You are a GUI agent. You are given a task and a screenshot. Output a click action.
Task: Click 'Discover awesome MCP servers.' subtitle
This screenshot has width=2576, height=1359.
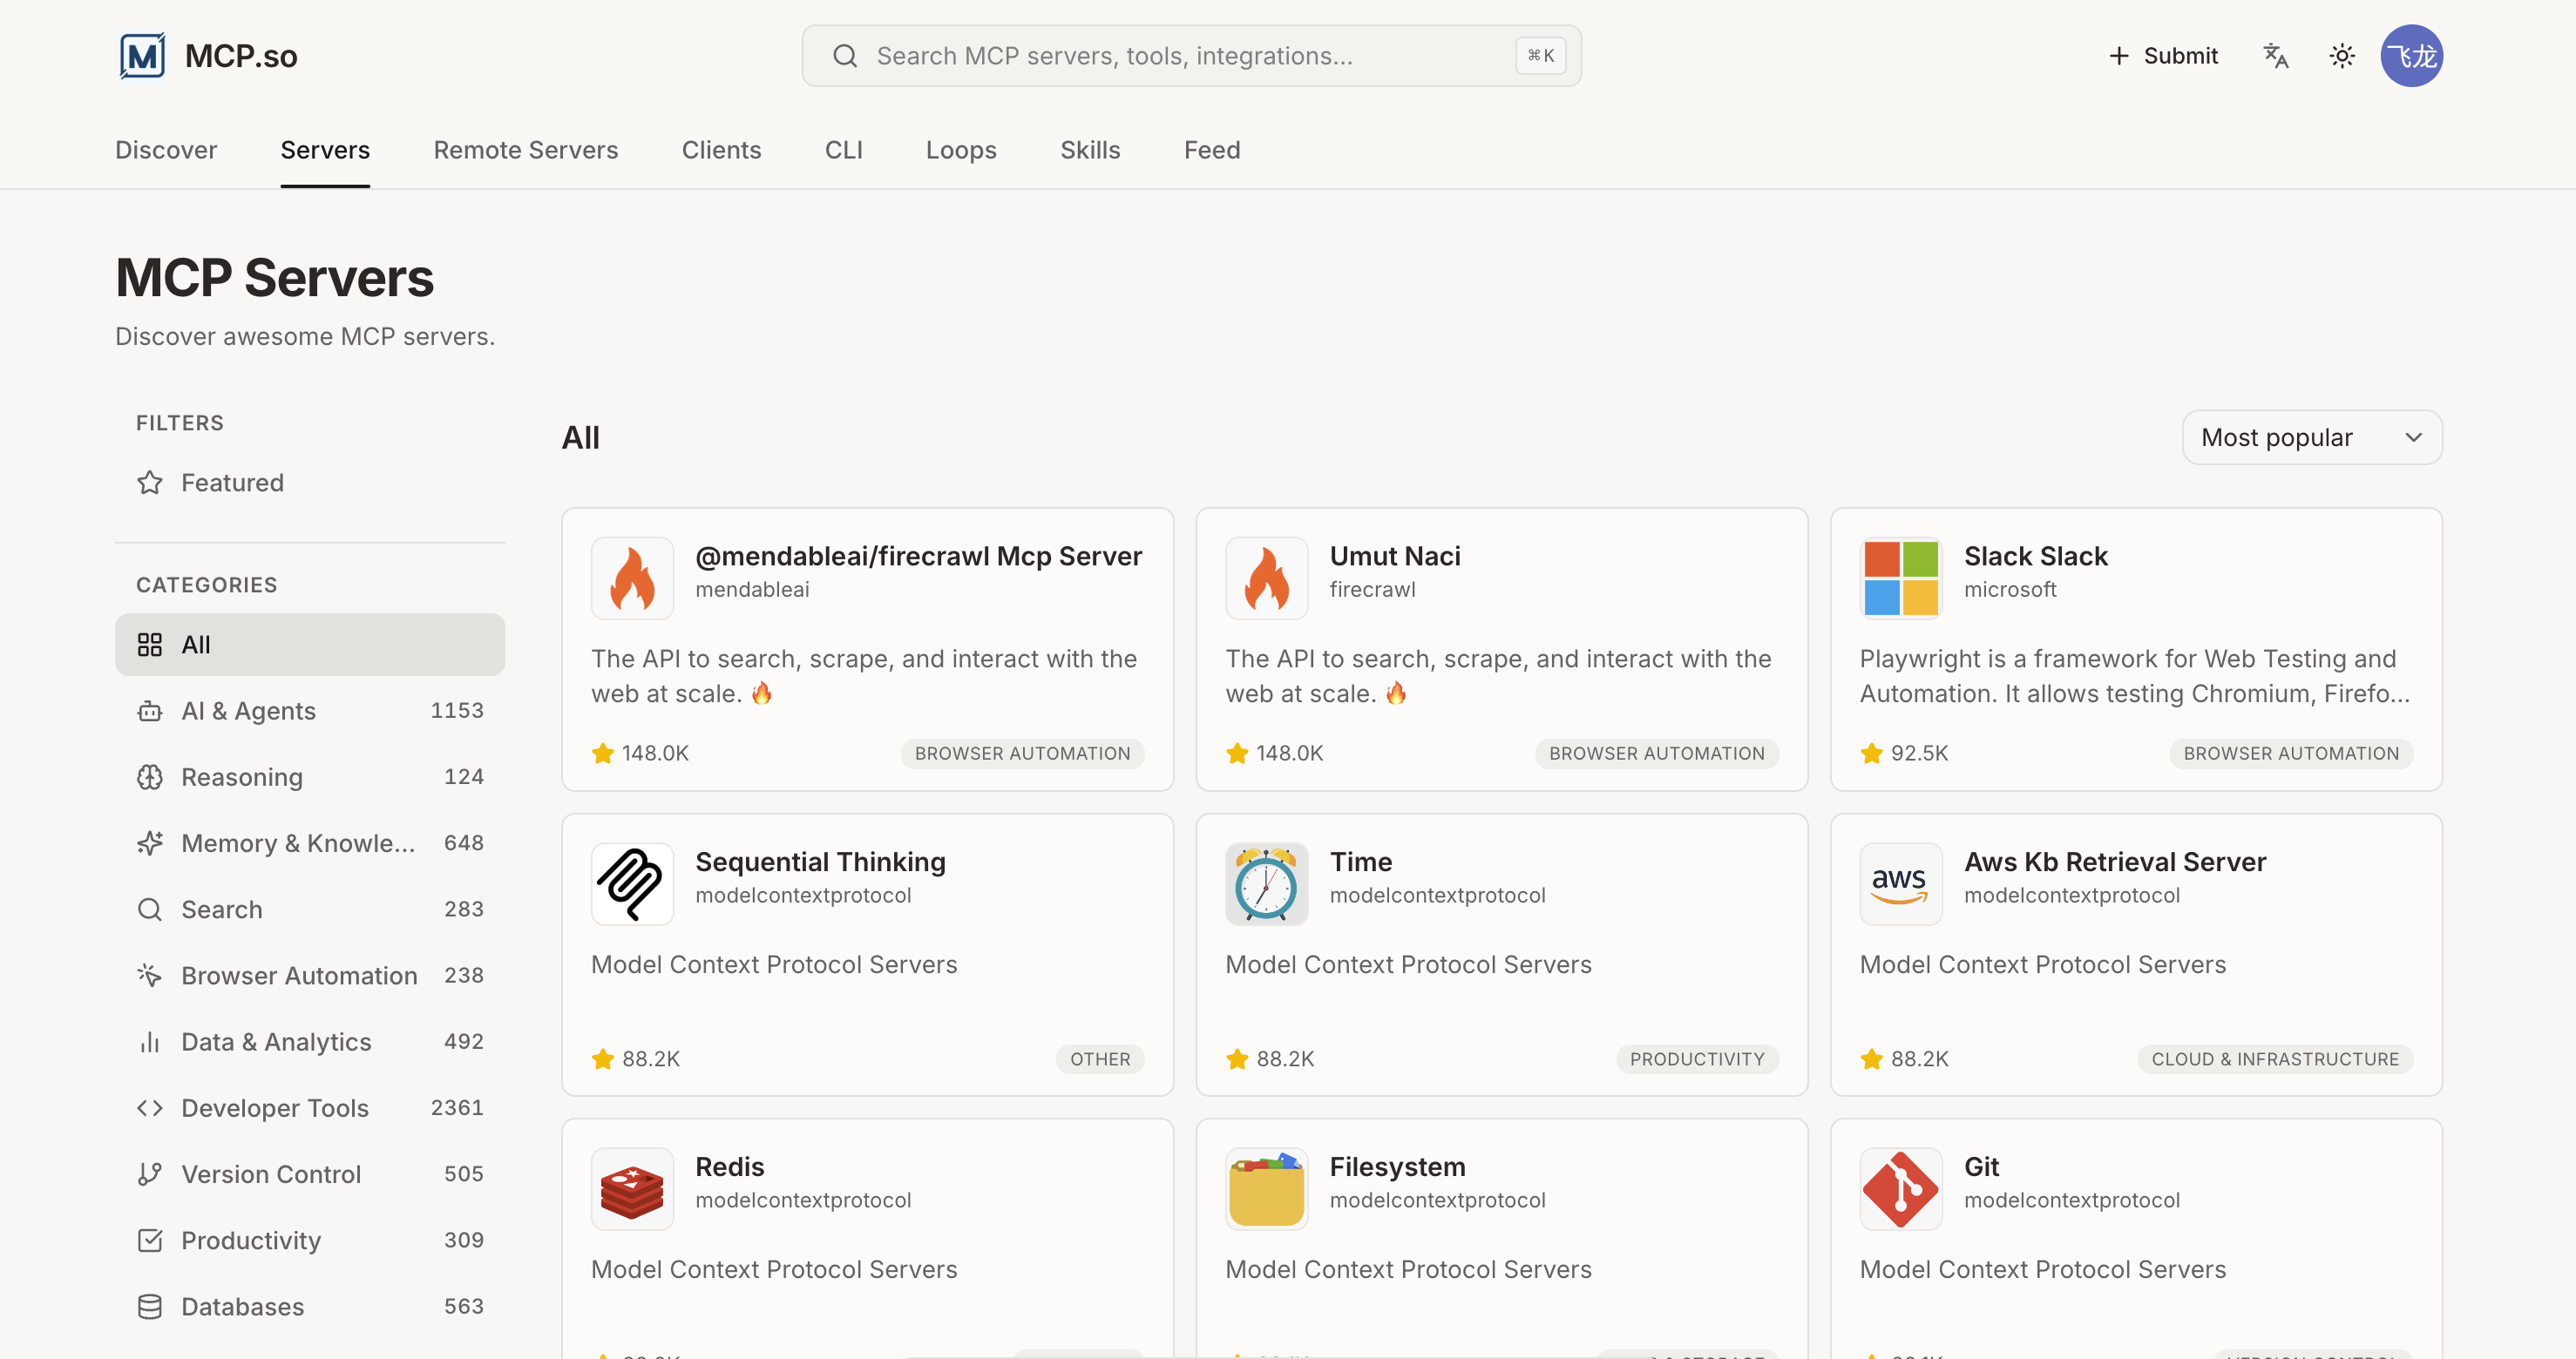(305, 337)
